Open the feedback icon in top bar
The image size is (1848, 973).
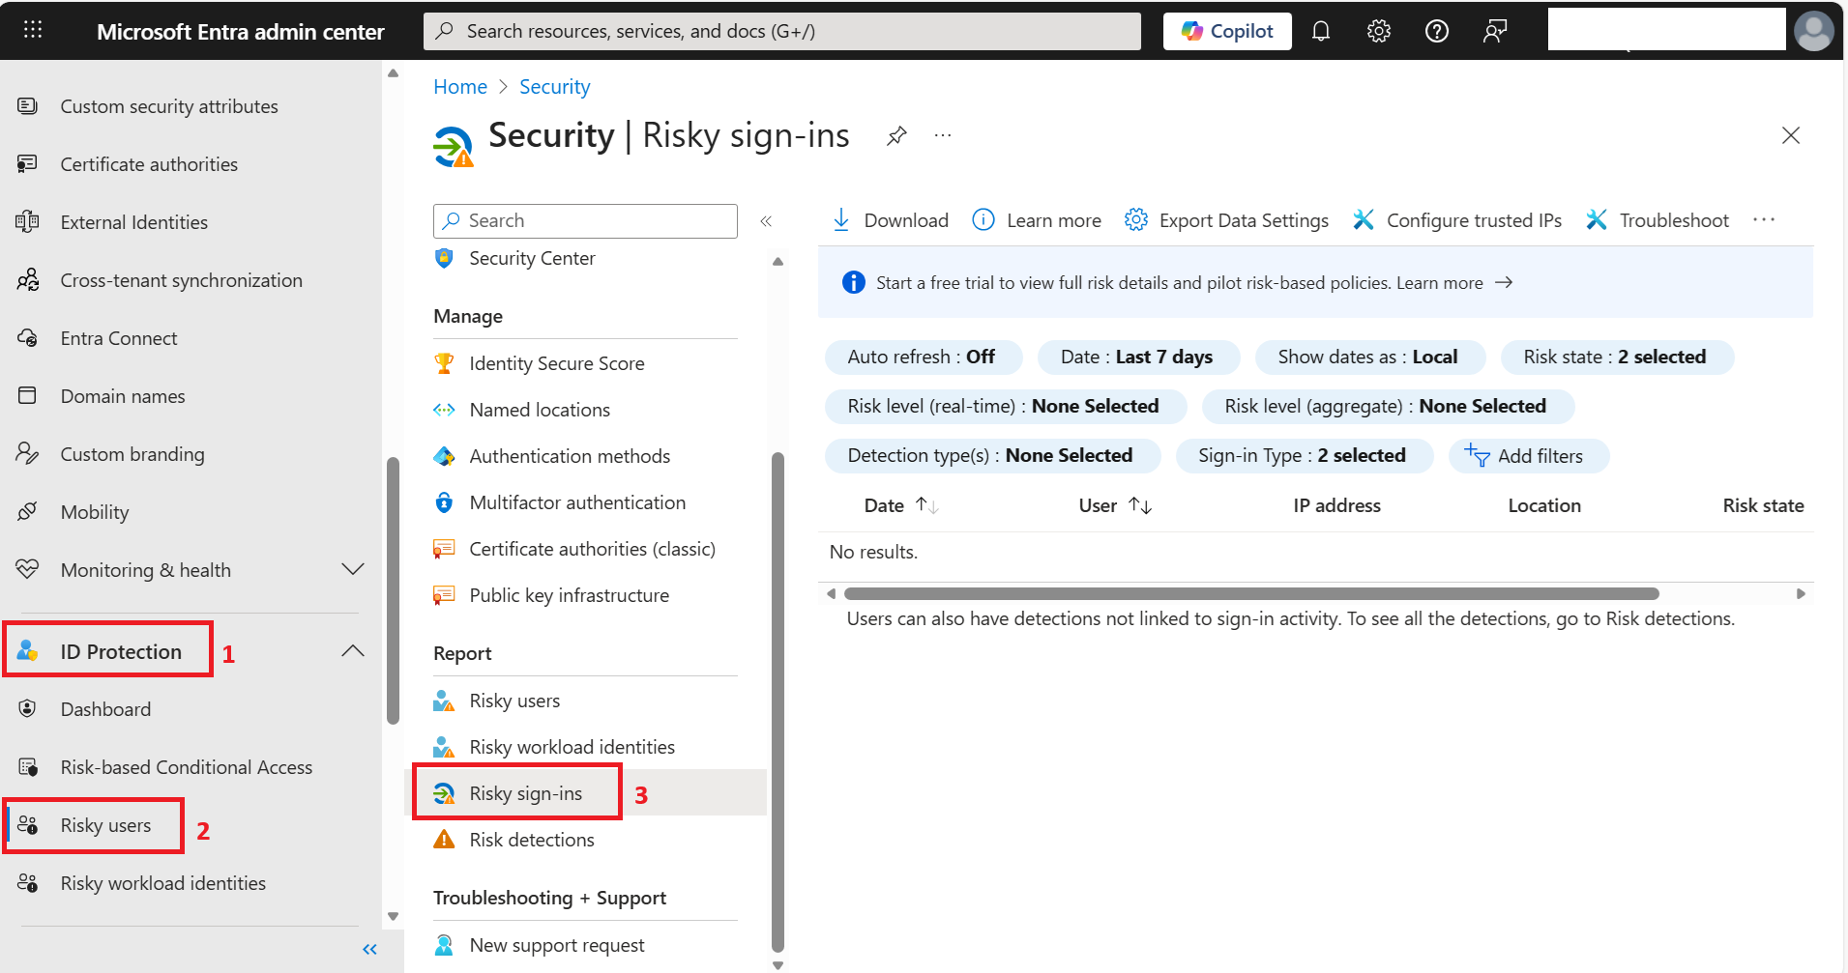point(1495,31)
